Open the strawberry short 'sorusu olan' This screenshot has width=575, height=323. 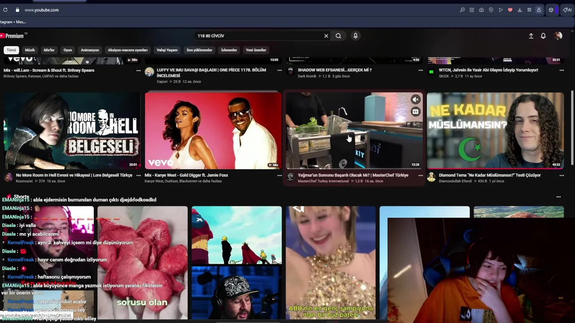point(142,263)
